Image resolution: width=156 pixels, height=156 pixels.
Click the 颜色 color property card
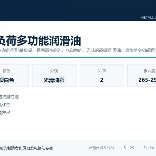click(x=14, y=75)
